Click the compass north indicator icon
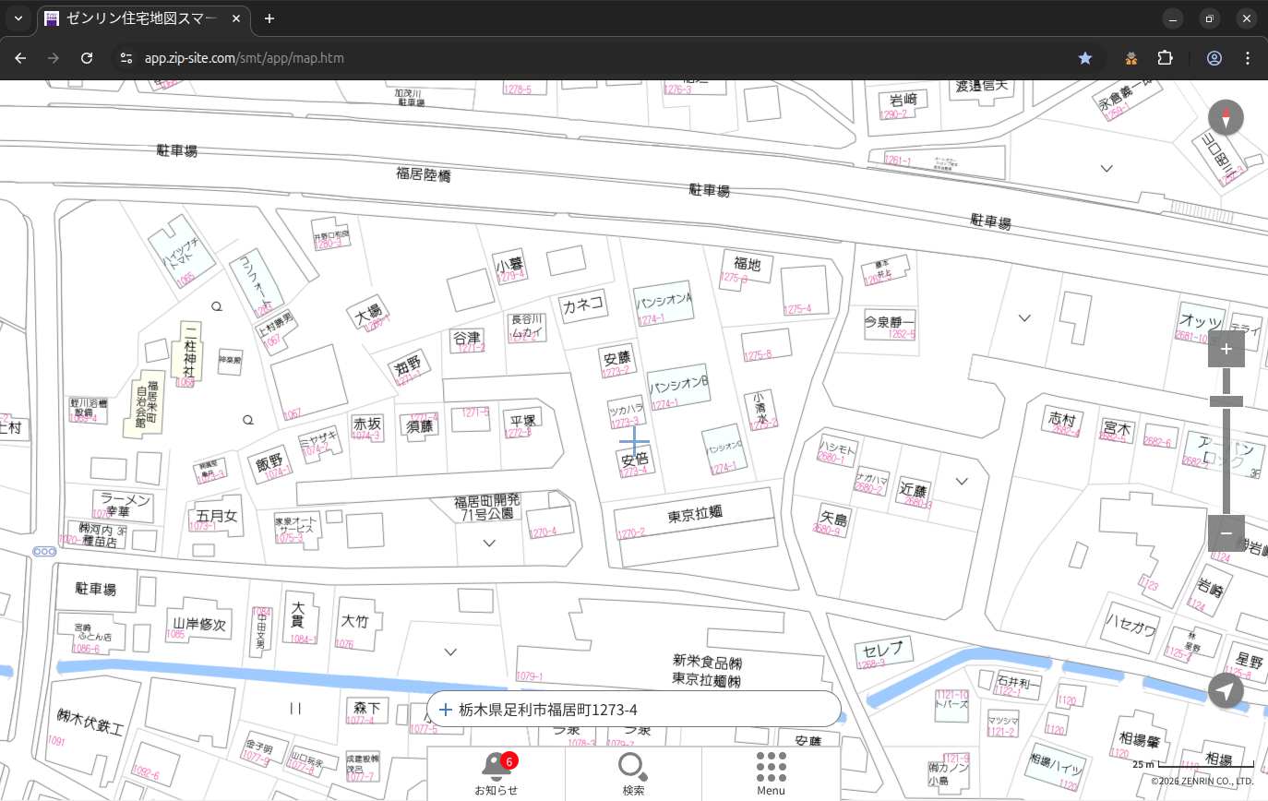This screenshot has height=801, width=1268. point(1226,118)
